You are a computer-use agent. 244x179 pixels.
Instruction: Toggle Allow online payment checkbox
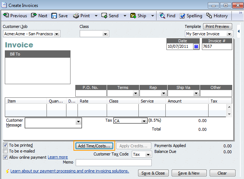5,157
